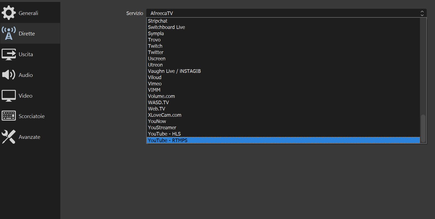Click the Avanzate tools icon
435x219 pixels.
9,137
